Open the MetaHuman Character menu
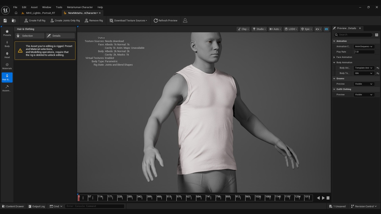The width and height of the screenshot is (381, 214). (x=80, y=7)
